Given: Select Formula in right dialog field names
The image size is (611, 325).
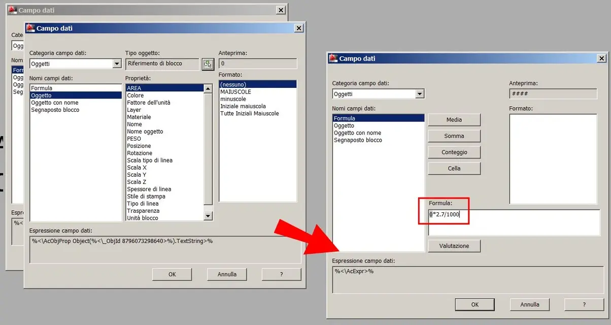Looking at the screenshot, I should tap(379, 118).
